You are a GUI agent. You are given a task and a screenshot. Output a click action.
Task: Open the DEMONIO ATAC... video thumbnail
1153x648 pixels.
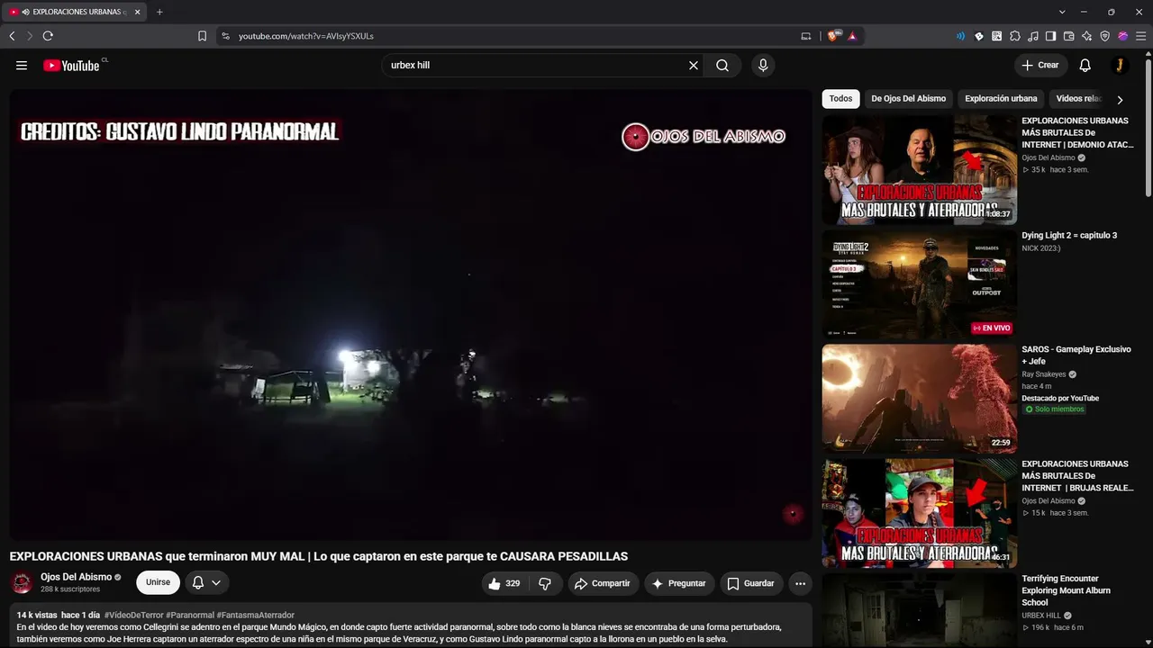[x=919, y=169]
